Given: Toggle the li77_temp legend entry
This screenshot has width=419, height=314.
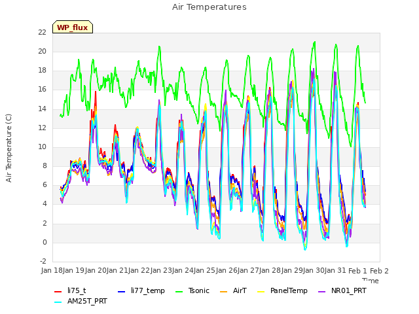Looking at the screenshot, I should coord(141,290).
